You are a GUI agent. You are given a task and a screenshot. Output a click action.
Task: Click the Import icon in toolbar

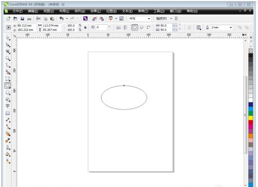pos(94,19)
